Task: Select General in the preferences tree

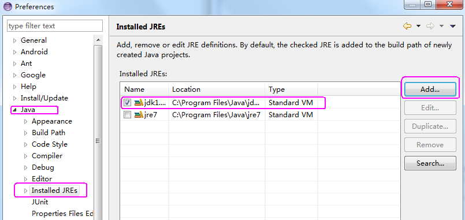Action: (x=34, y=40)
